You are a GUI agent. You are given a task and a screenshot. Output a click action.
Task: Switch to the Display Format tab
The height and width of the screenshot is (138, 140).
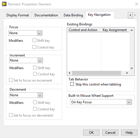coord(18,15)
